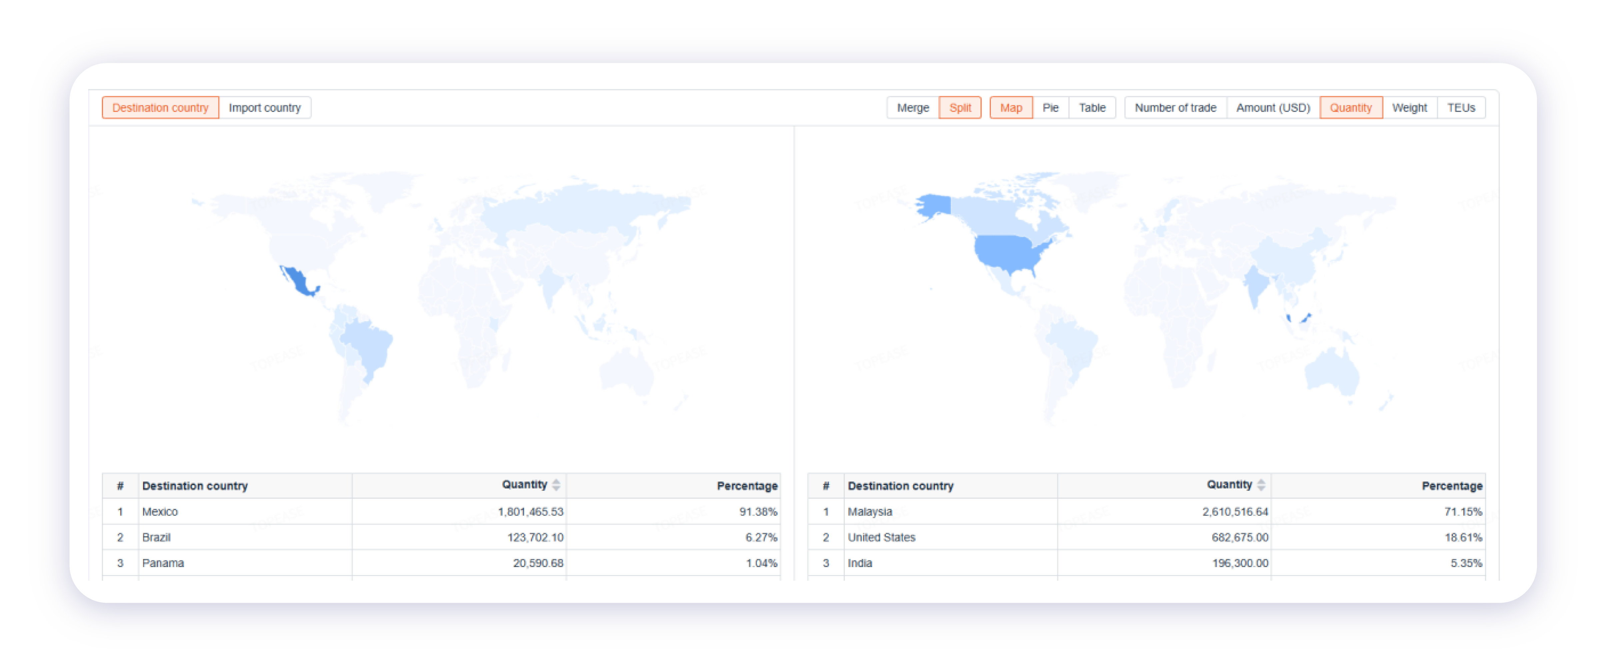Screen dimensions: 1598x666
Task: Select the Destination country tab
Action: pos(160,108)
